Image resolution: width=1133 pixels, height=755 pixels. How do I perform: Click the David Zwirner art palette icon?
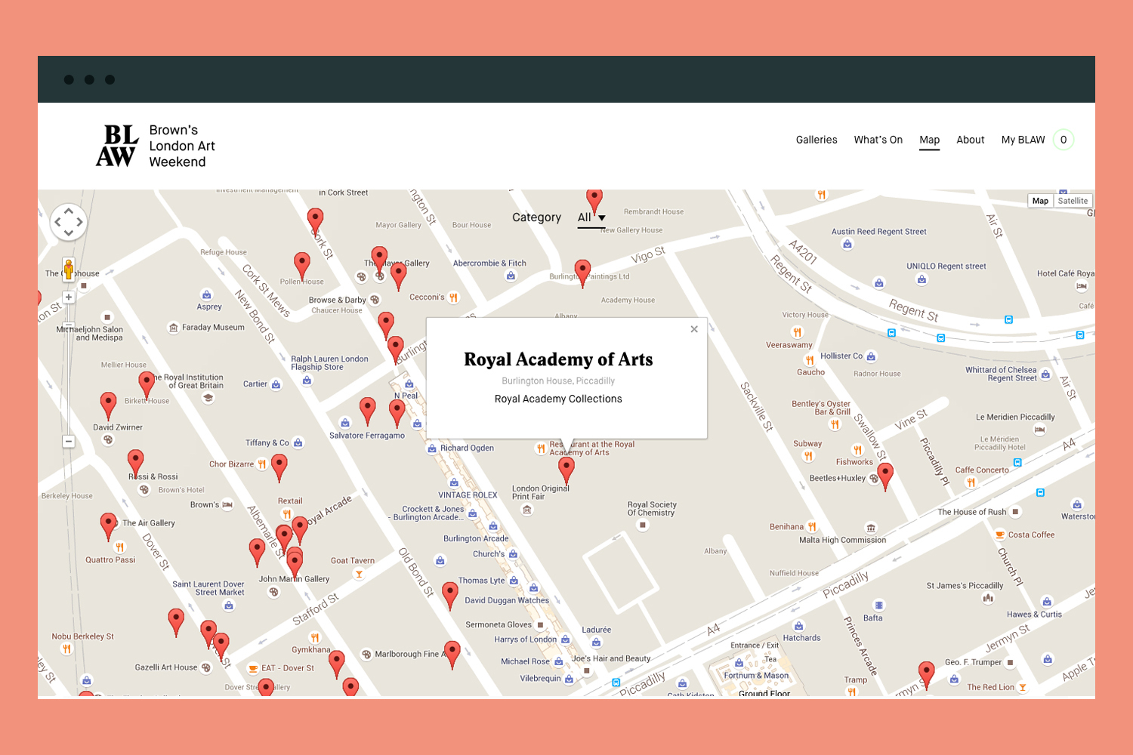(x=108, y=439)
